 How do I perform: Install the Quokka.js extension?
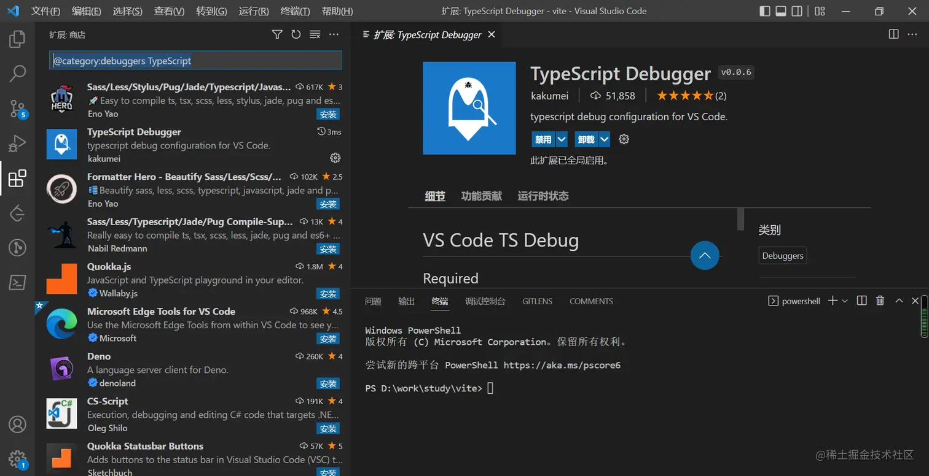coord(328,294)
